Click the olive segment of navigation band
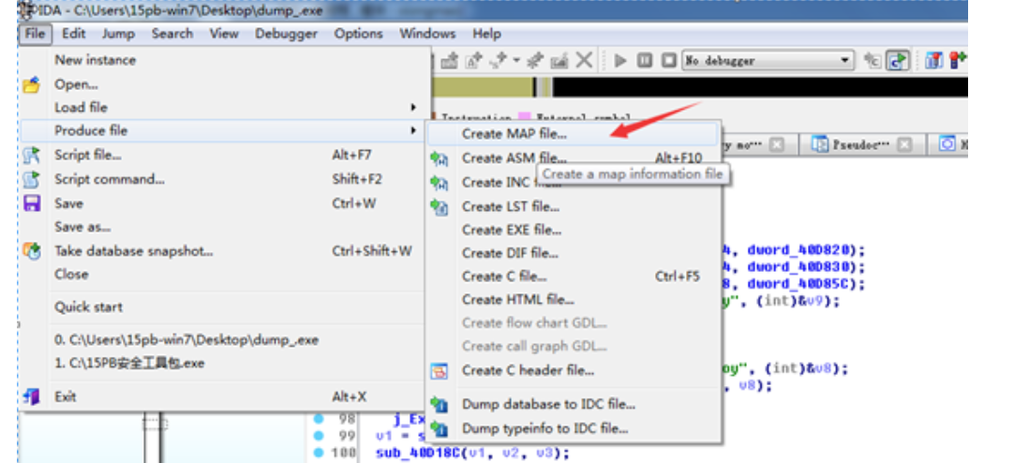Image resolution: width=1014 pixels, height=463 pixels. pos(482,87)
